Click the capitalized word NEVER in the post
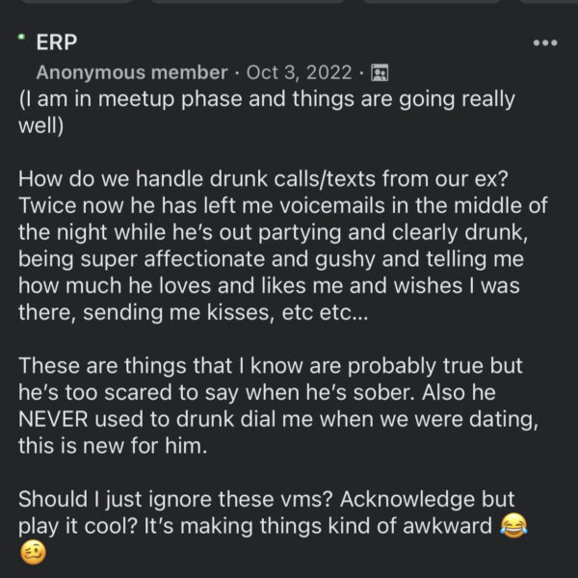578x578 pixels. 53,419
